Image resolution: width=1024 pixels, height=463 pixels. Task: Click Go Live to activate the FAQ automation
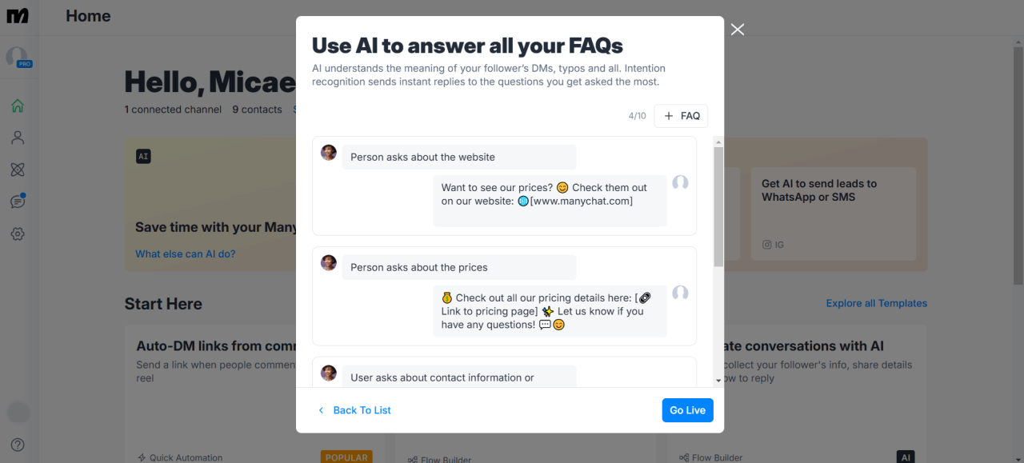687,409
